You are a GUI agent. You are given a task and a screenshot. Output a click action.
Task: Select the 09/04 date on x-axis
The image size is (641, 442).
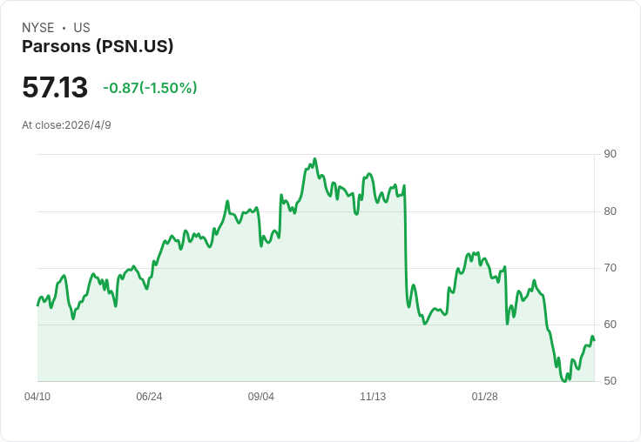pyautogui.click(x=260, y=397)
